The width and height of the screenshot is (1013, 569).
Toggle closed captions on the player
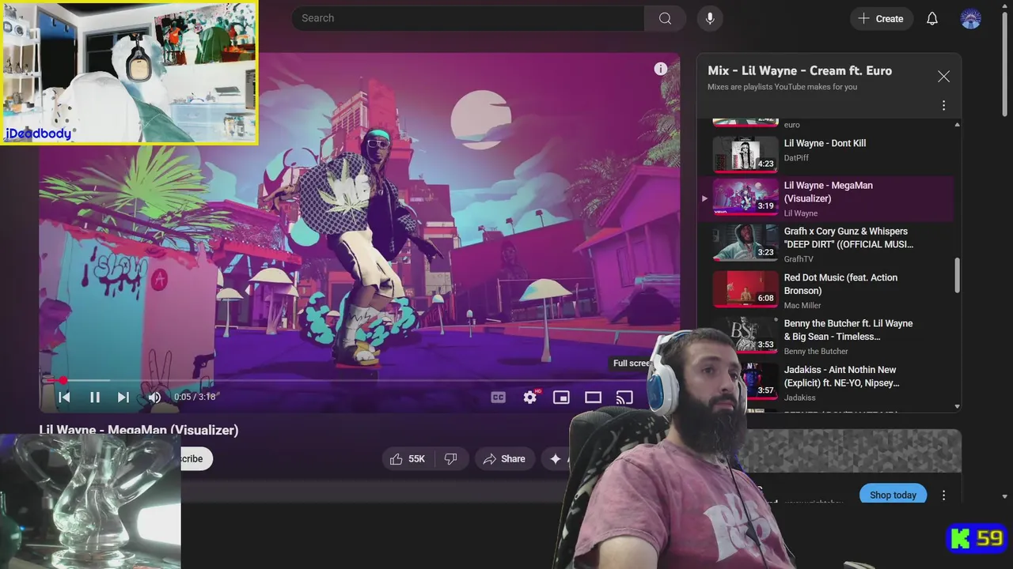coord(499,398)
